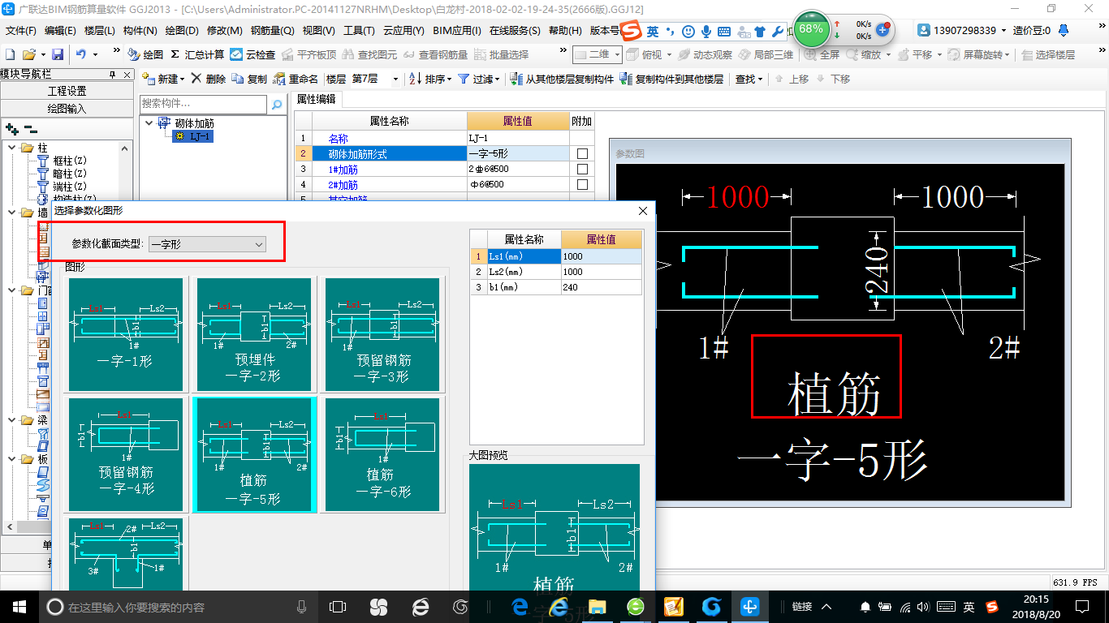The image size is (1109, 623).
Task: Click 新建 to create a component
Action: click(x=163, y=79)
